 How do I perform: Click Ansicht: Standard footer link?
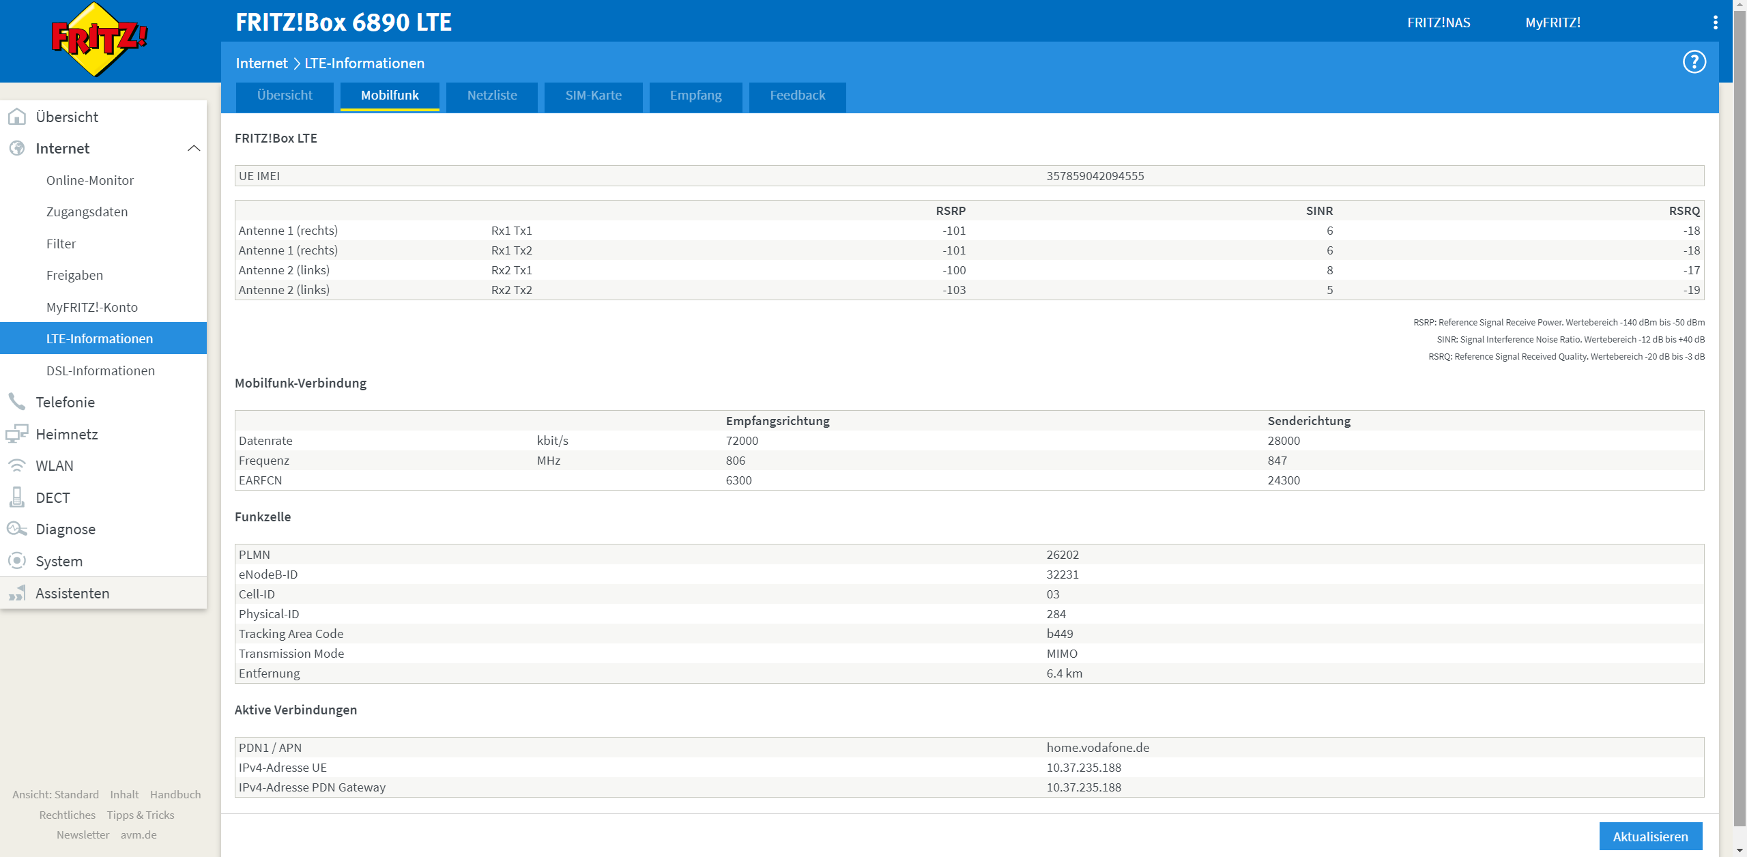pyautogui.click(x=55, y=794)
